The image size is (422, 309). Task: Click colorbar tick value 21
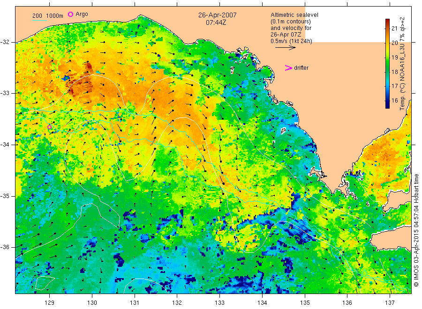(394, 29)
